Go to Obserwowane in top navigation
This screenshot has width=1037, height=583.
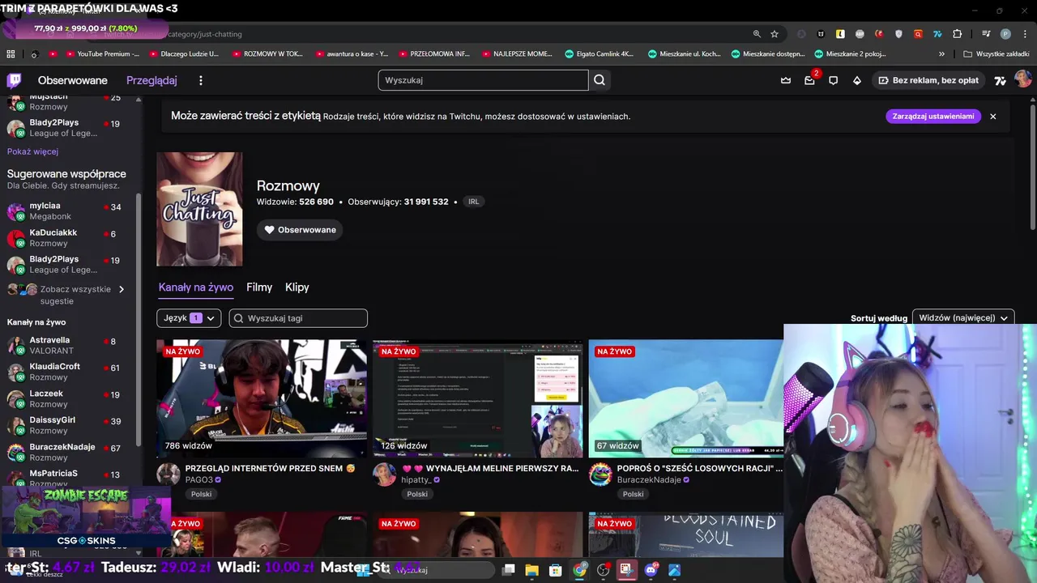click(73, 80)
